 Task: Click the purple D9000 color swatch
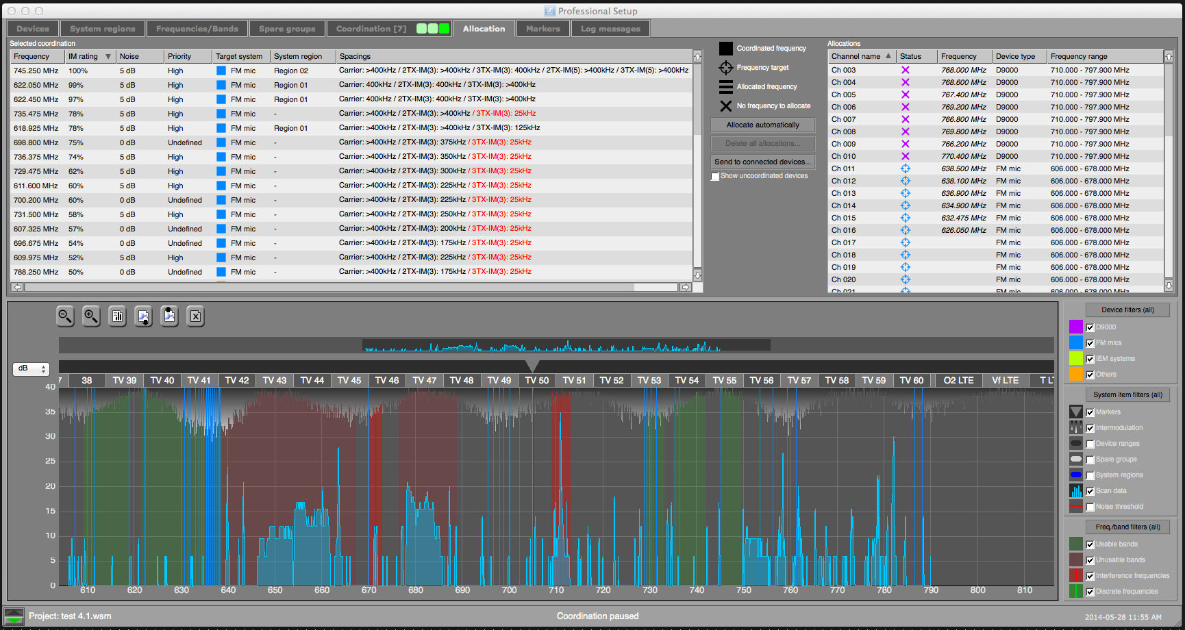pyautogui.click(x=1075, y=327)
